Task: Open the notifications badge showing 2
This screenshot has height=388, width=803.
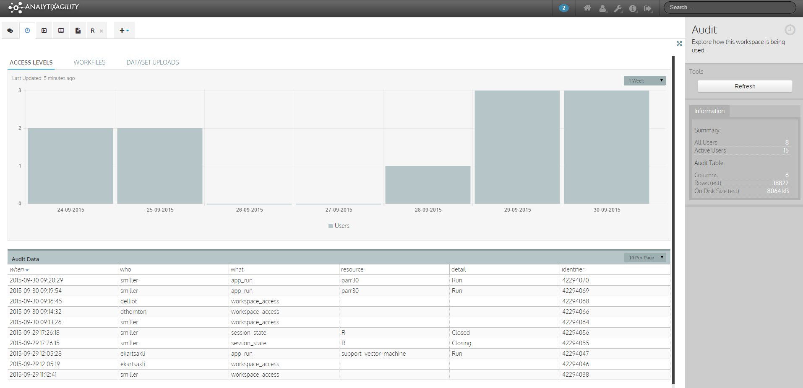Action: click(x=563, y=8)
